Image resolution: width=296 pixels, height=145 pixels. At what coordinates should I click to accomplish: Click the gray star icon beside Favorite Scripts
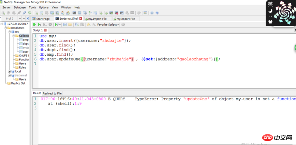pos(94,24)
